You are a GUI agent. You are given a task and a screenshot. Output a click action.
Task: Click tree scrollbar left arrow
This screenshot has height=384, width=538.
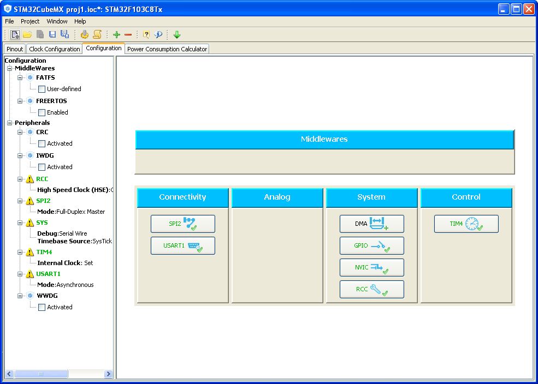[9, 374]
